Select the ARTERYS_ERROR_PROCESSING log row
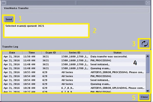This screenshot has height=102, width=153. click(74, 72)
